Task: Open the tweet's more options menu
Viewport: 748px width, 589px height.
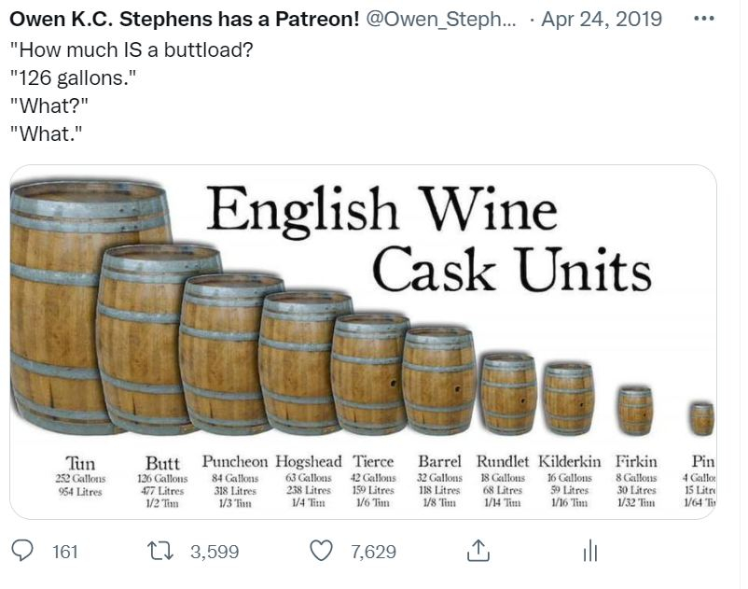Action: pos(715,19)
